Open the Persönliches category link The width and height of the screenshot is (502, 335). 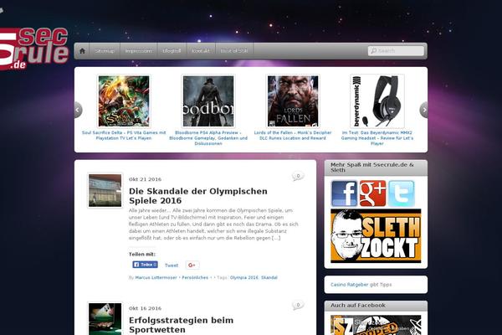tap(195, 277)
